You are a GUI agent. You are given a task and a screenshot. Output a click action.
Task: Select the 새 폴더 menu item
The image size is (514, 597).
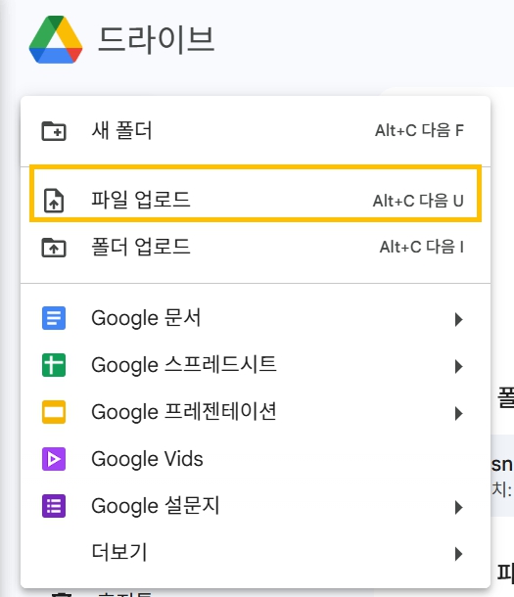pos(256,131)
